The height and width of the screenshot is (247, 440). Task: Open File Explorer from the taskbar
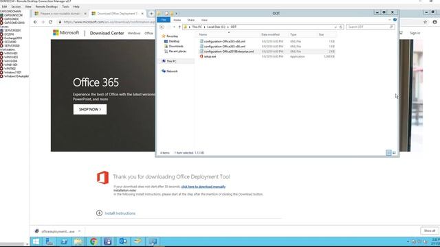[x=78, y=242]
